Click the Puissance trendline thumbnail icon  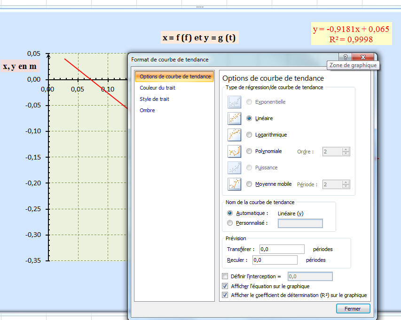(x=234, y=168)
